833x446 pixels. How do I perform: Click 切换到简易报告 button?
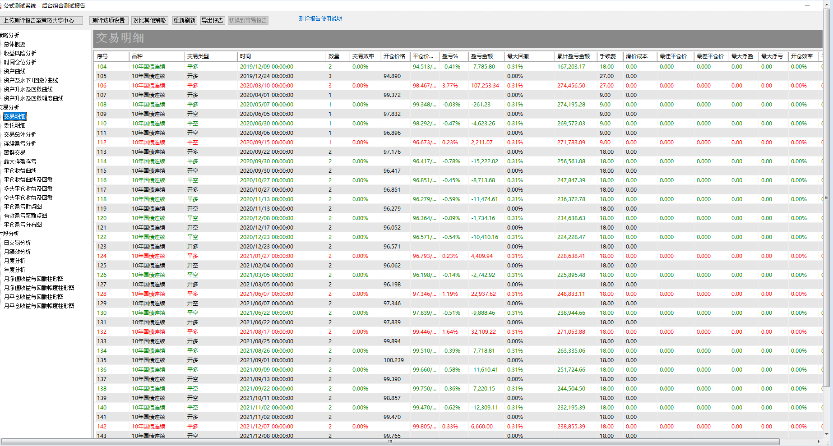tap(248, 20)
